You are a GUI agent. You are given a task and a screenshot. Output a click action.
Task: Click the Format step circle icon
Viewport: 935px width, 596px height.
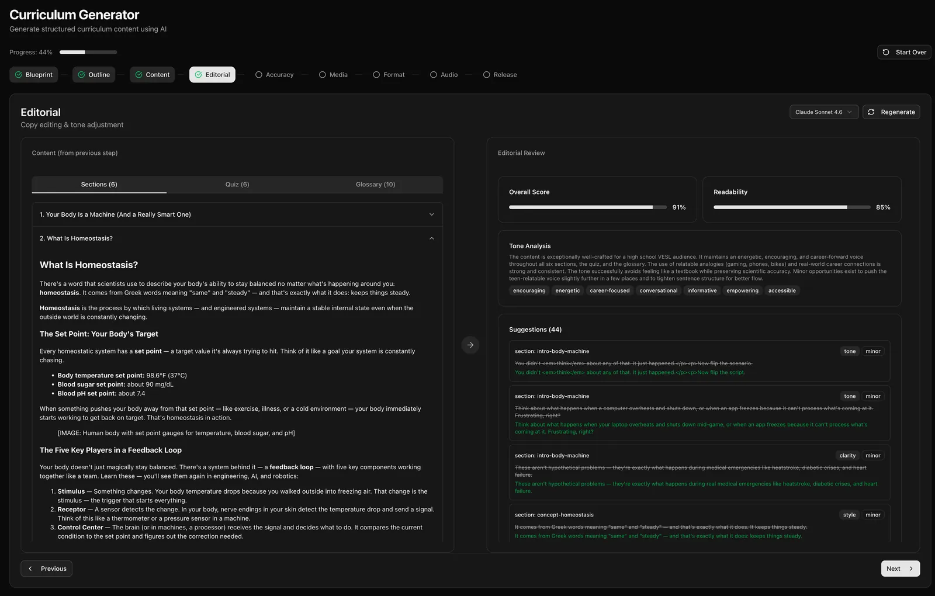[376, 75]
